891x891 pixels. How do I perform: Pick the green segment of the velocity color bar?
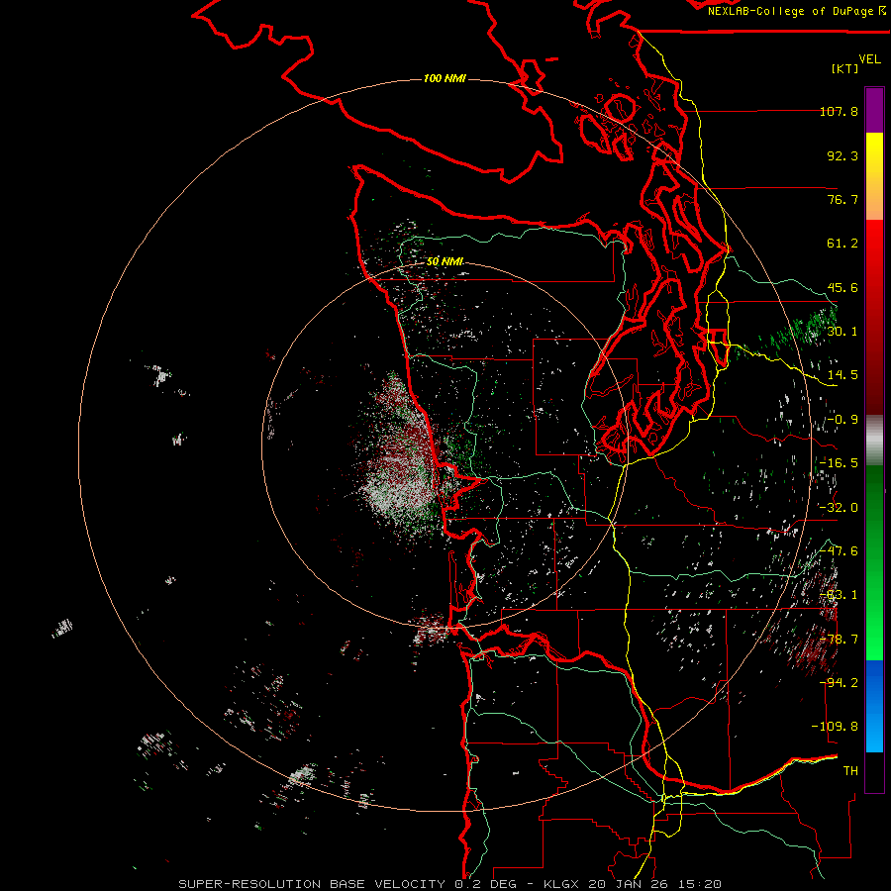click(x=874, y=562)
